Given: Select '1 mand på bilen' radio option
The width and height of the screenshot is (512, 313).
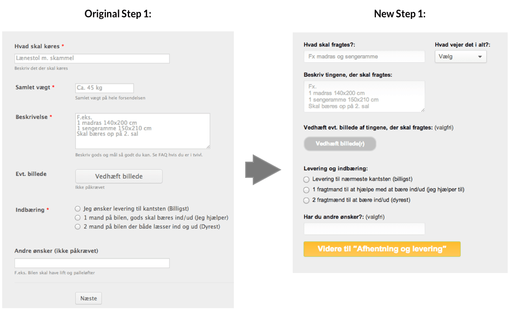Looking at the screenshot, I should [78, 217].
